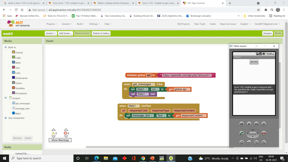The image size is (288, 162).
Task: Switch to the Designer view
Action: [x=267, y=33]
